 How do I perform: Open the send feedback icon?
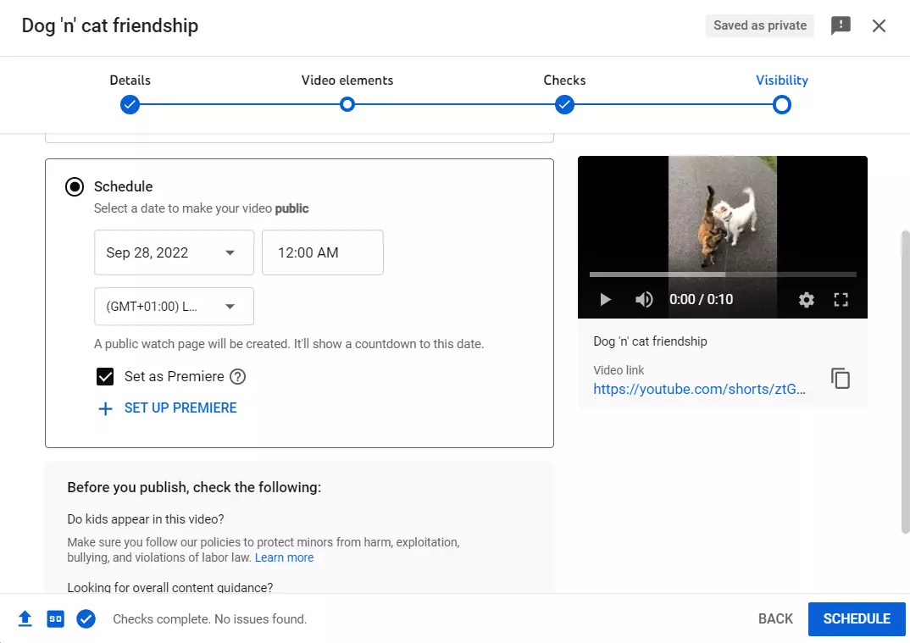point(841,25)
